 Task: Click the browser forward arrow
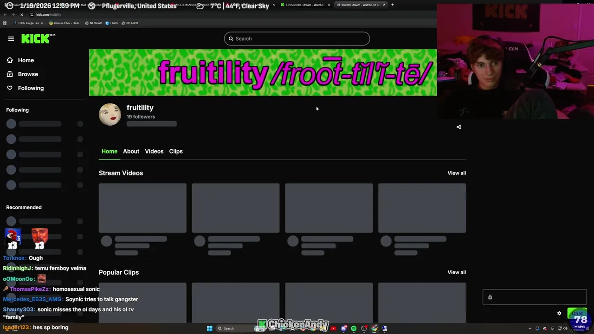click(x=13, y=14)
